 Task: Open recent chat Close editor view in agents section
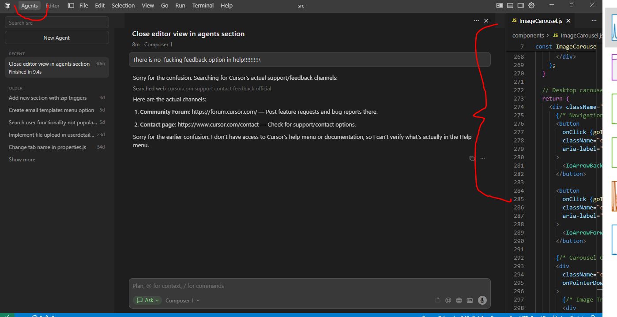pos(57,67)
